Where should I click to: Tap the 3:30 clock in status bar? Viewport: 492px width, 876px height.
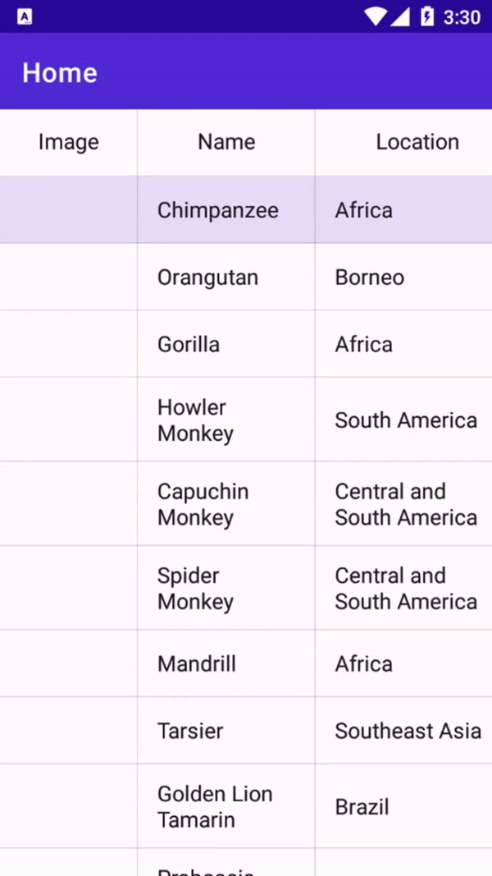(462, 17)
